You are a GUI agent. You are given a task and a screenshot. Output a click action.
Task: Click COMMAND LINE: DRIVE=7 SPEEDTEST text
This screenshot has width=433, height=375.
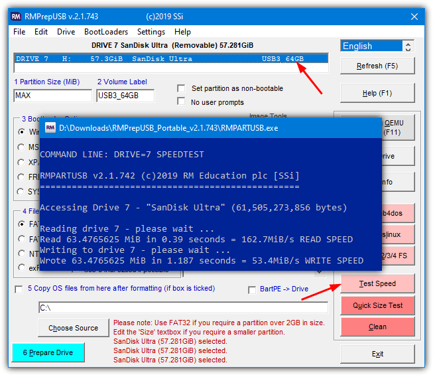pyautogui.click(x=122, y=154)
